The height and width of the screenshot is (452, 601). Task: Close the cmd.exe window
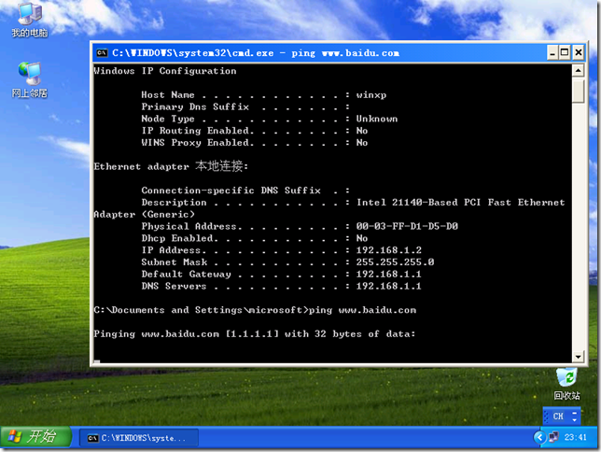click(578, 52)
